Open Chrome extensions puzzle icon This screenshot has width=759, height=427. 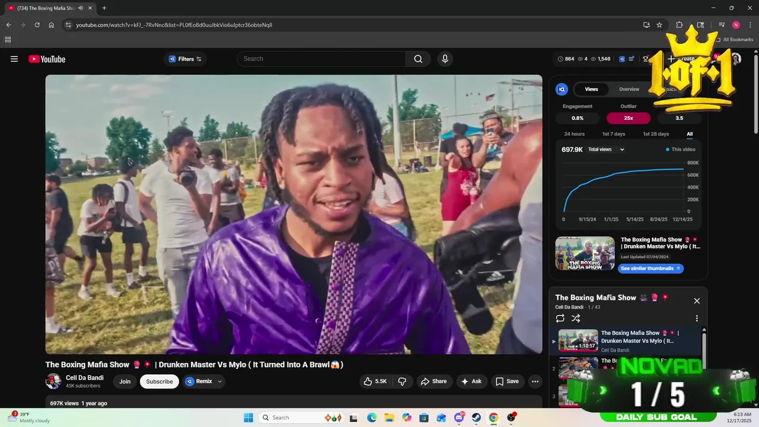click(680, 25)
